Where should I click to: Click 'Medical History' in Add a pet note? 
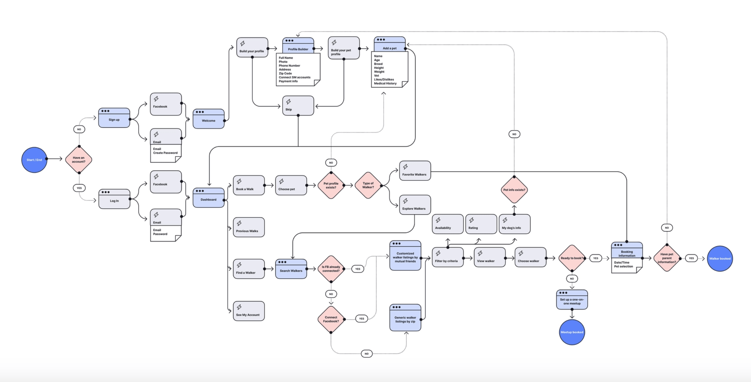pos(385,83)
